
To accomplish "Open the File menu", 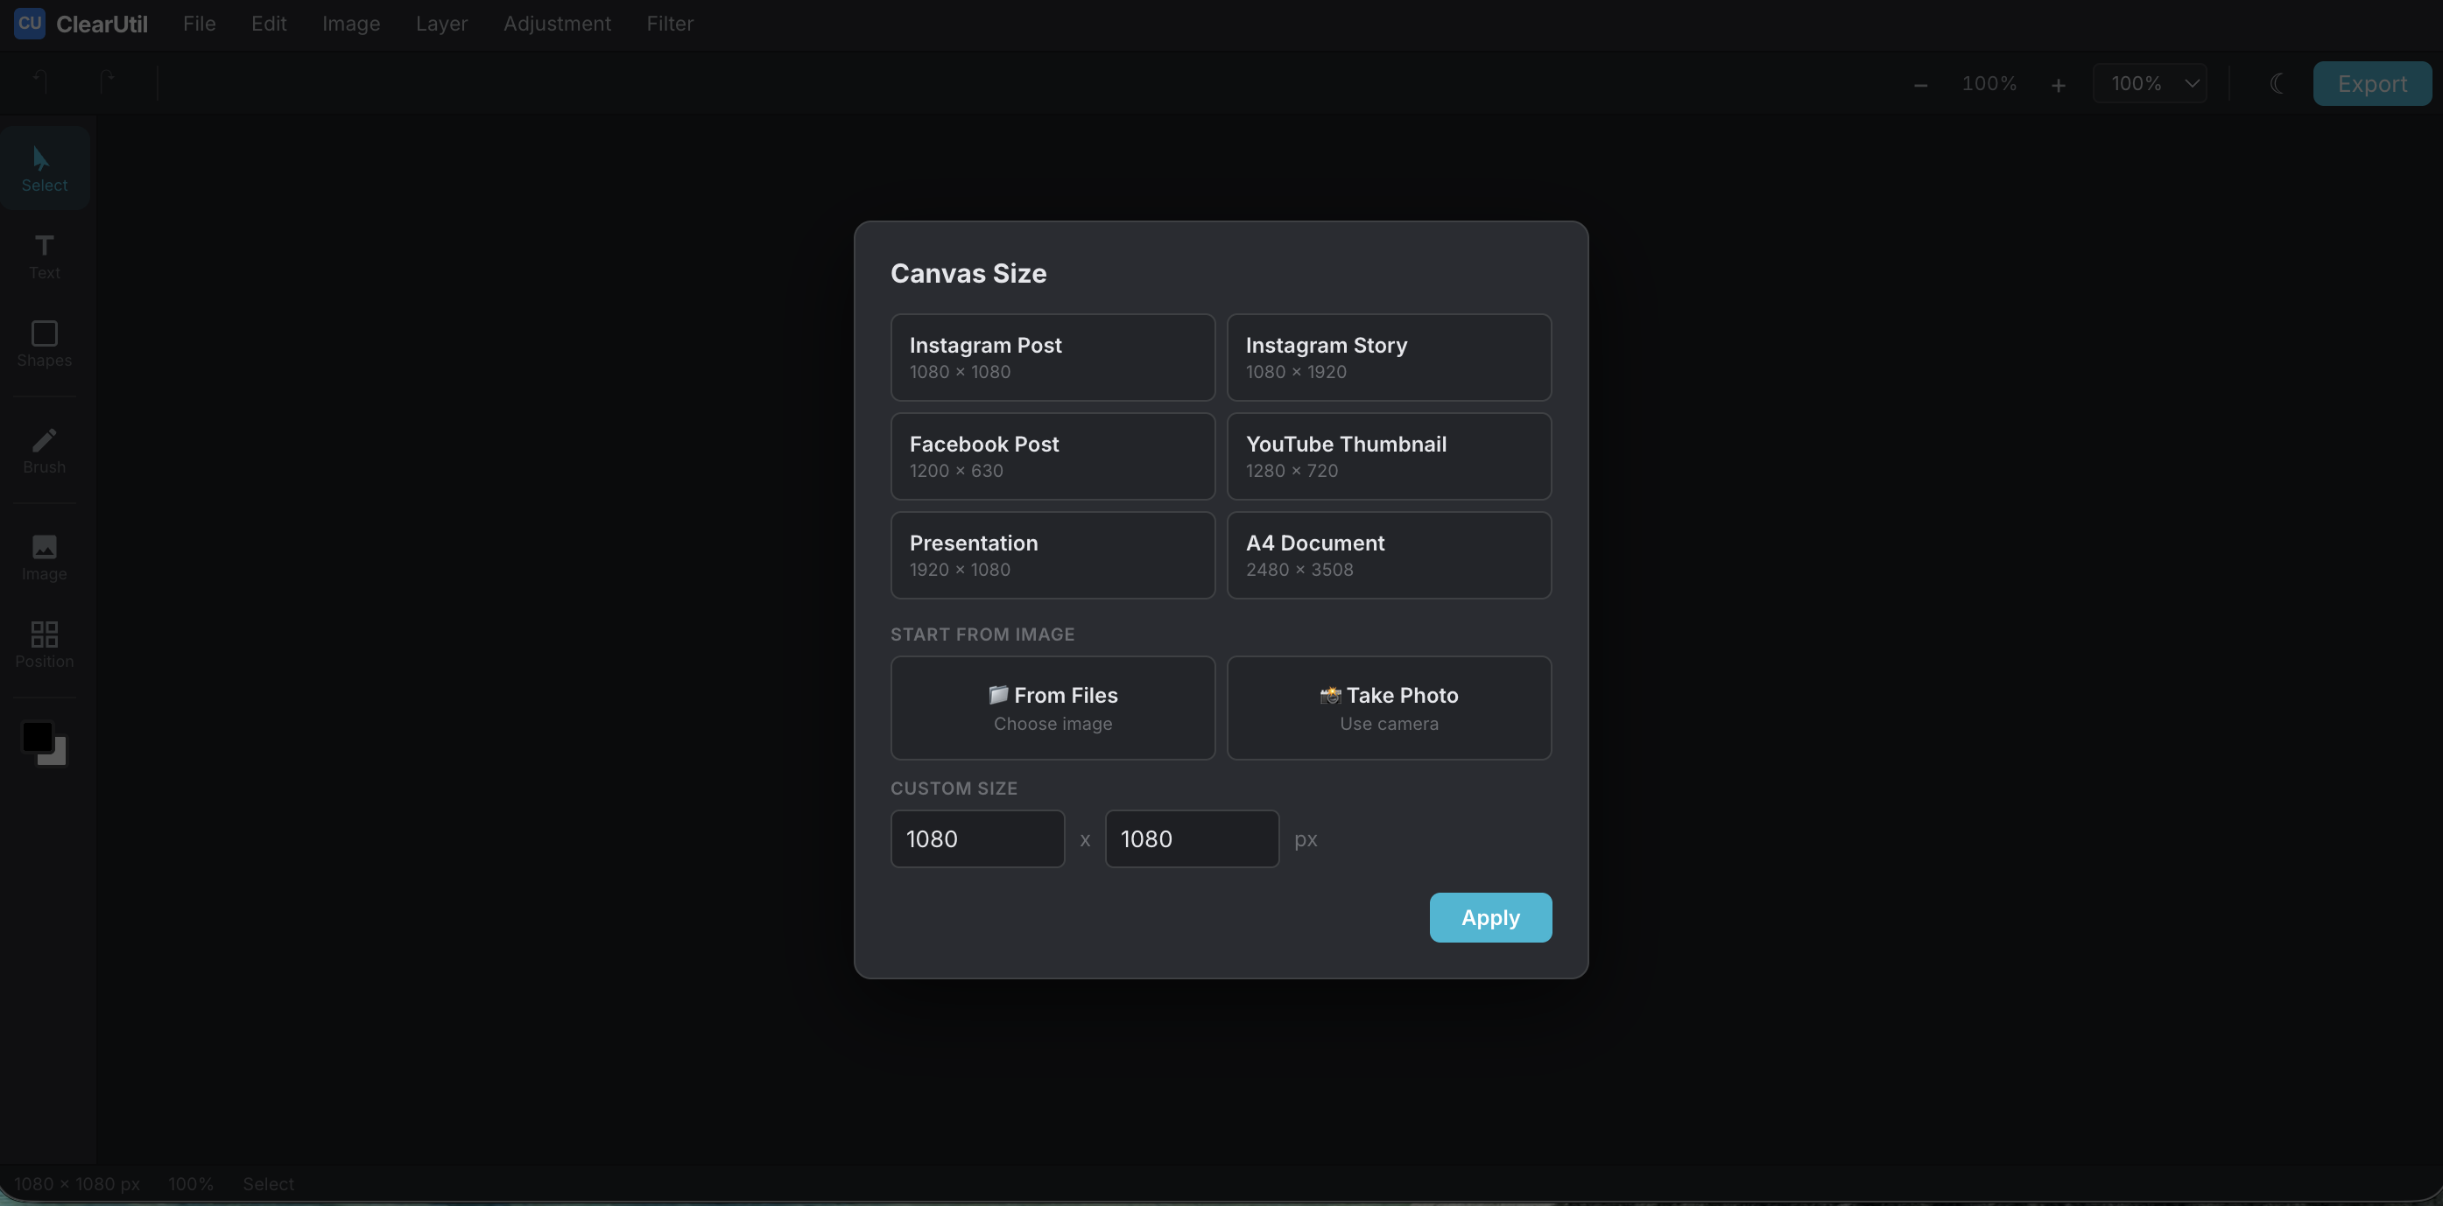I will click(x=198, y=24).
